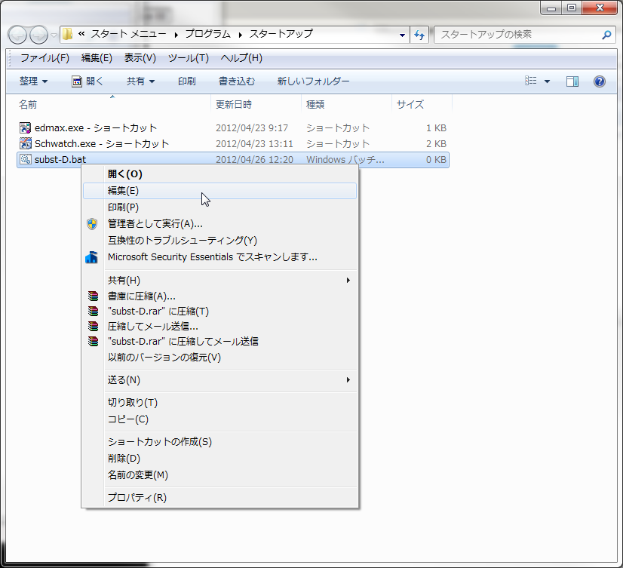
Task: Click the UAC shield icon beside 管理者として実行
Action: coord(92,224)
